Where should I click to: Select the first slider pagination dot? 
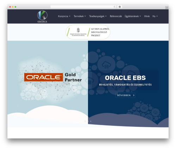click(85, 121)
